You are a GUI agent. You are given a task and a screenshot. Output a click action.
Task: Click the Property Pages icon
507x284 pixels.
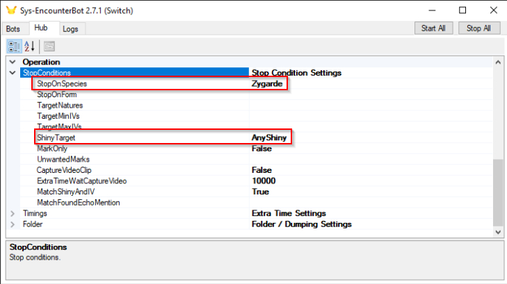(49, 47)
